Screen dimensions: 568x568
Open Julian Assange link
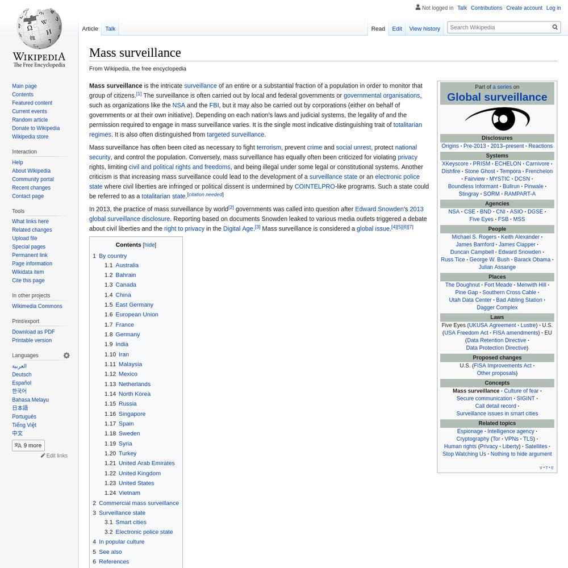(497, 267)
